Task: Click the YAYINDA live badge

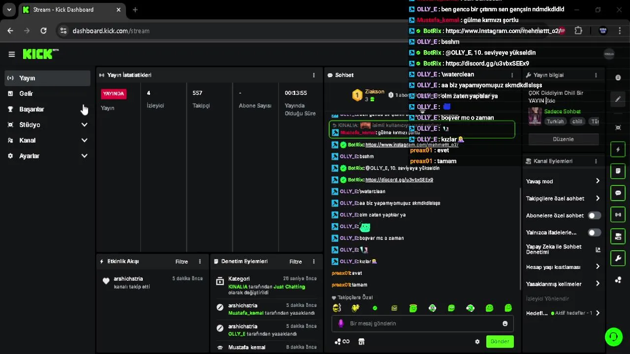Action: pos(114,93)
